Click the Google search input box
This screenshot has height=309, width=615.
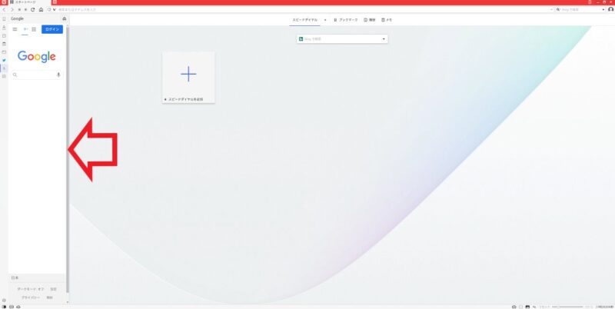coord(37,75)
